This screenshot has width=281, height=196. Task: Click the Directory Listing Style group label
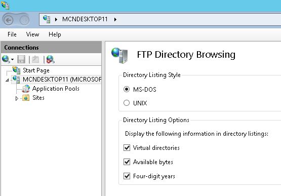click(152, 75)
